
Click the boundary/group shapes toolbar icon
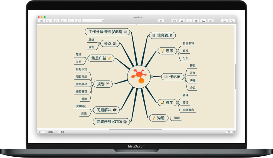coord(57,21)
